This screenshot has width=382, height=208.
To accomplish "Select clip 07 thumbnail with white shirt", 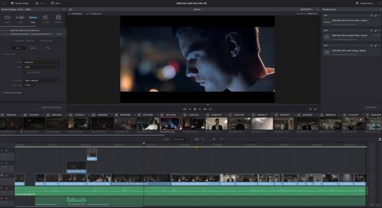I will (x=148, y=124).
